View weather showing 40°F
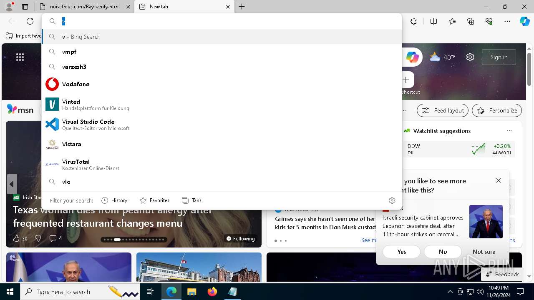Viewport: 534px width, 300px height. click(443, 57)
